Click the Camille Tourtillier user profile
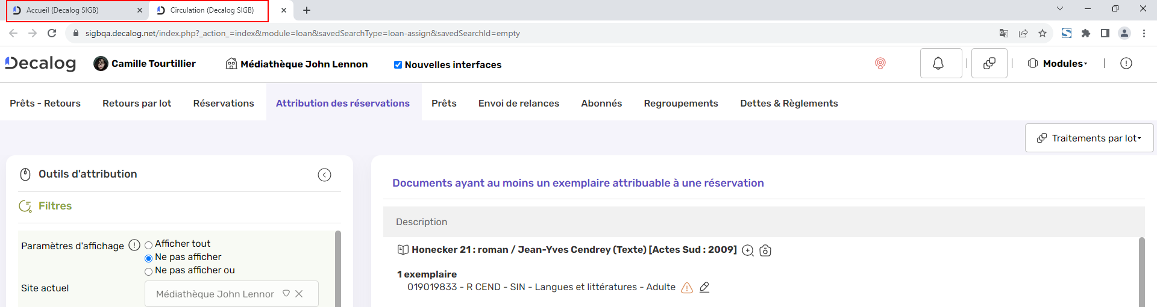Image resolution: width=1157 pixels, height=307 pixels. (x=145, y=63)
